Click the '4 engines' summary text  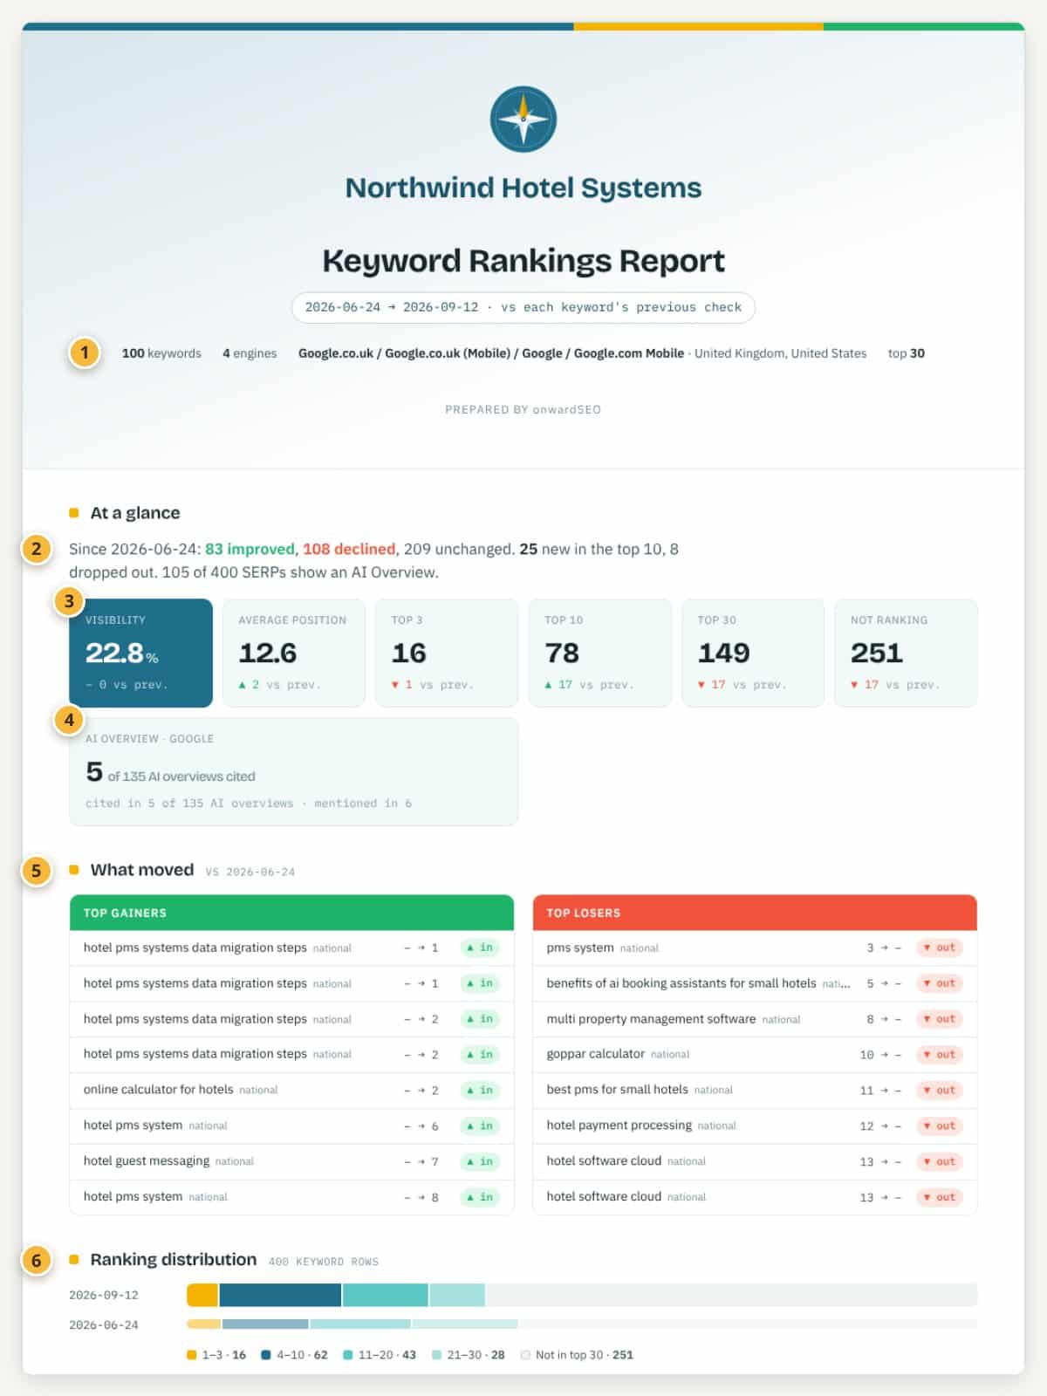(x=250, y=353)
